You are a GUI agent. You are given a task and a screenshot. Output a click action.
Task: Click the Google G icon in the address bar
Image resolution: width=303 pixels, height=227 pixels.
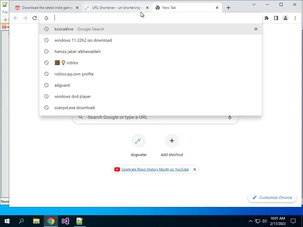[46, 18]
